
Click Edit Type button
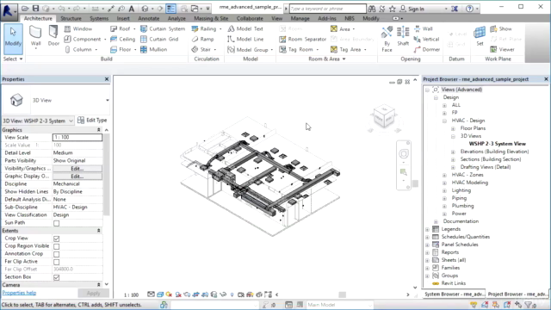[92, 121]
